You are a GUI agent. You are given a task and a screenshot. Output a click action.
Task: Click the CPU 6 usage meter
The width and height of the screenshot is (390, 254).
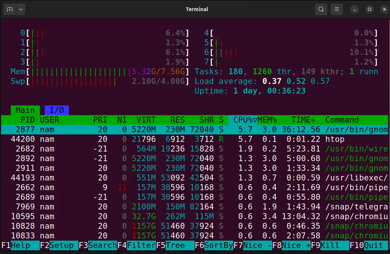point(291,52)
